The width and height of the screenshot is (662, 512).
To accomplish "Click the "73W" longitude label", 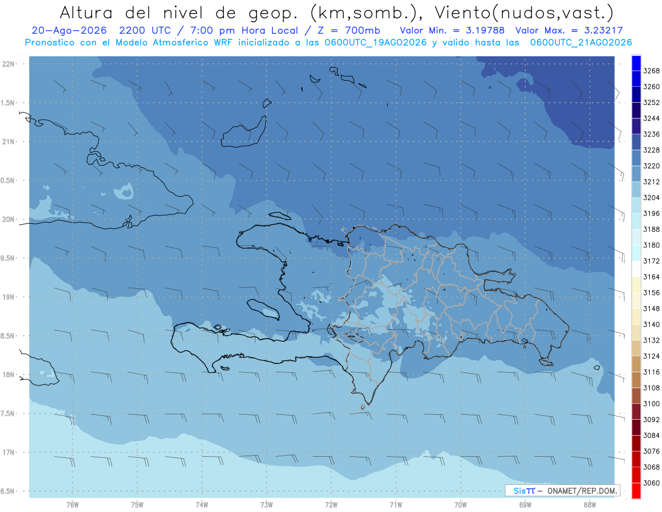I will [266, 505].
